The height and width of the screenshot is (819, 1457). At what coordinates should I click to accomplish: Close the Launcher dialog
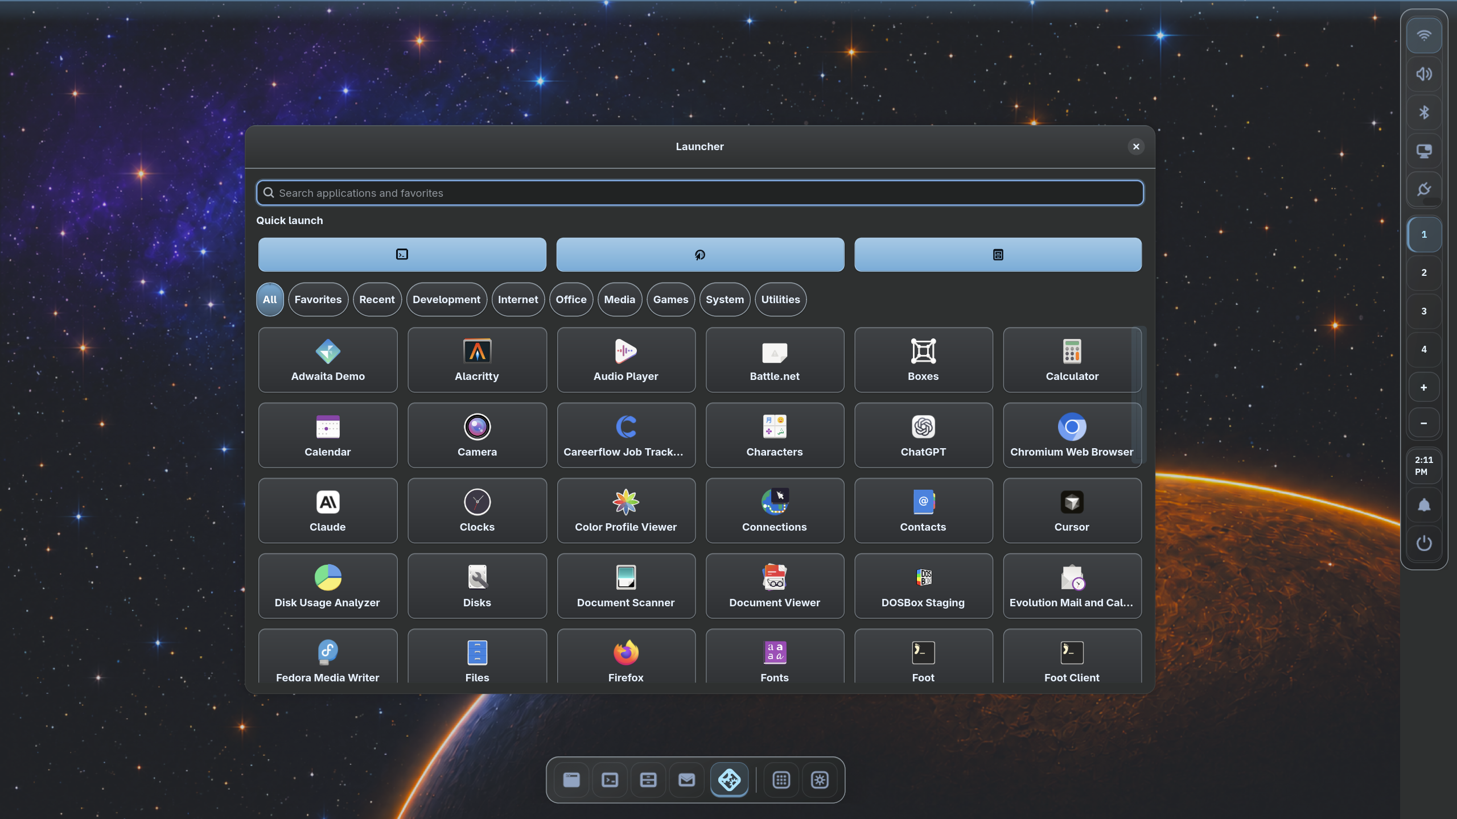coord(1136,147)
